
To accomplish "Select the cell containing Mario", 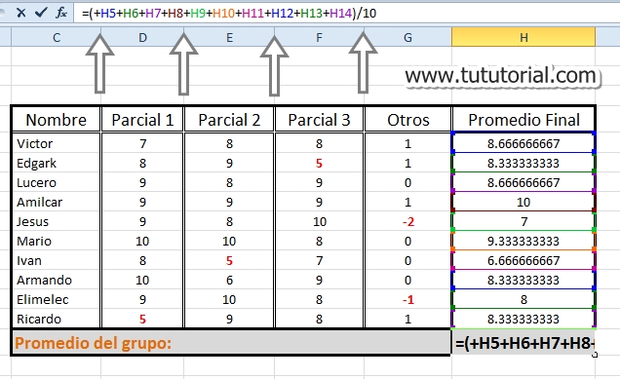I will tap(57, 241).
